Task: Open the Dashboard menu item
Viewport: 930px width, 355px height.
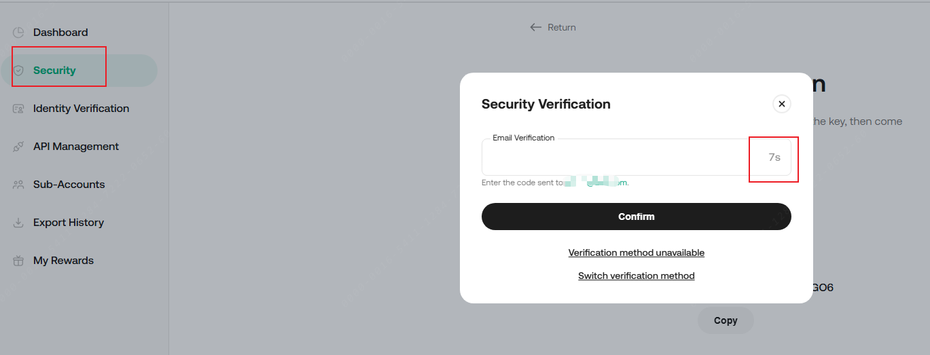Action: pyautogui.click(x=60, y=33)
